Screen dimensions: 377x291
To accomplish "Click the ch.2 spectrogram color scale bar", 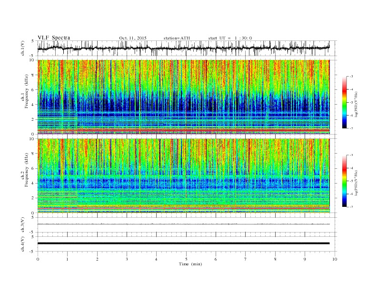I will point(344,181).
